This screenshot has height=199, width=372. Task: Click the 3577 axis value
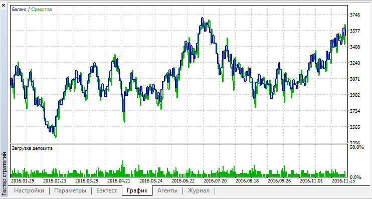pos(355,31)
